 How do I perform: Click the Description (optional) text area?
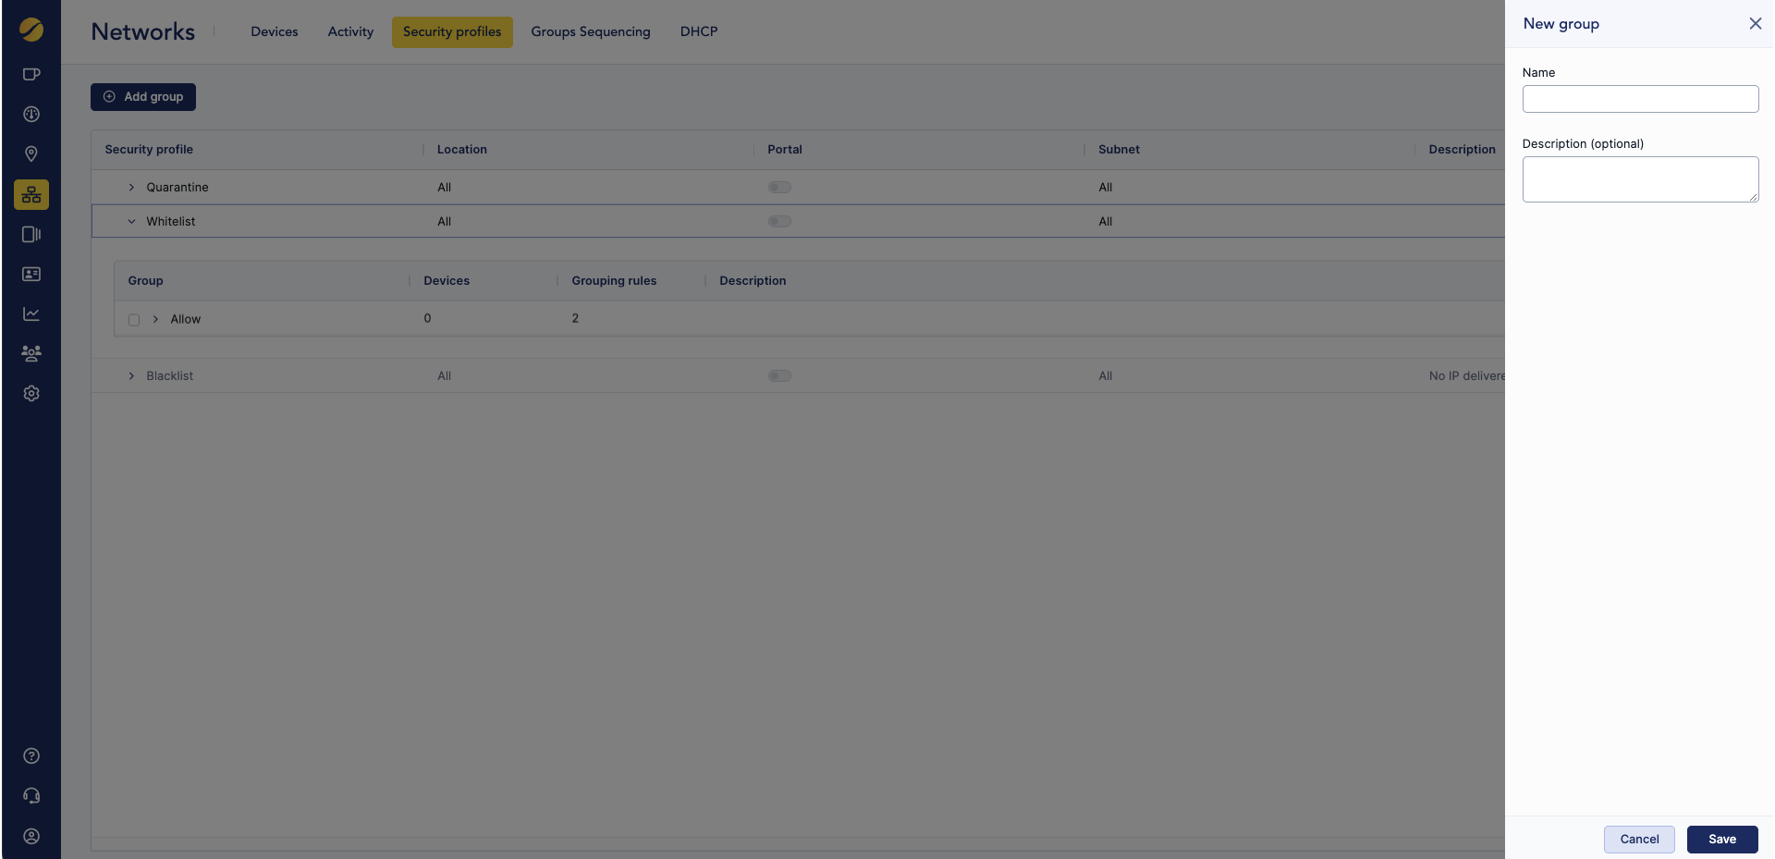pos(1639,179)
